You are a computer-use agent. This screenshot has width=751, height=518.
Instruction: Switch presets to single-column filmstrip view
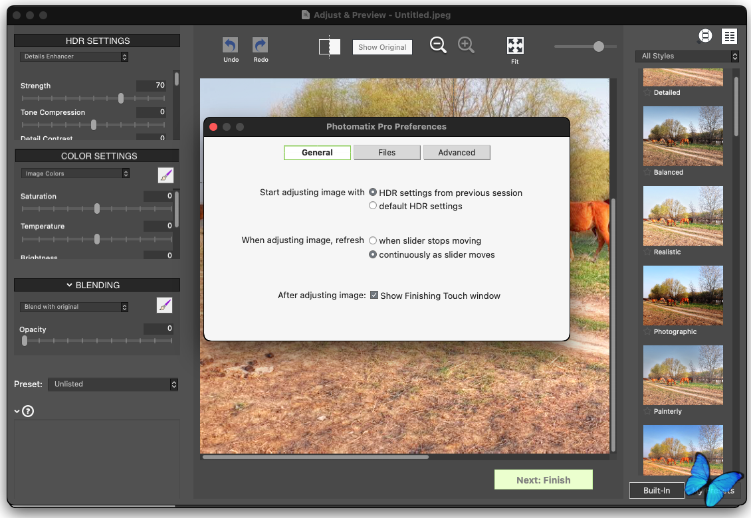pyautogui.click(x=705, y=36)
